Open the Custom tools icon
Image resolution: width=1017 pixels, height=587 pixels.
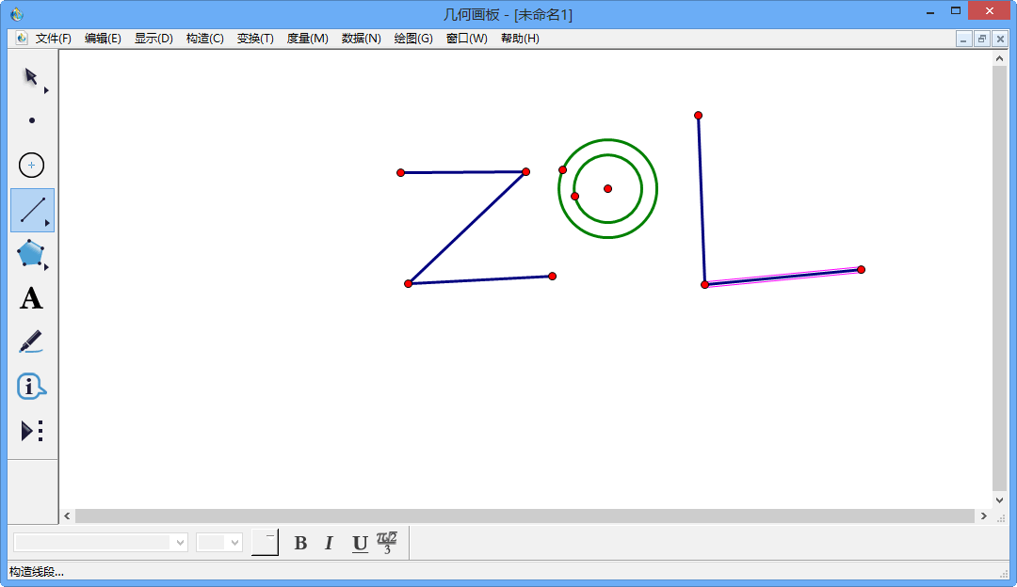(x=32, y=431)
